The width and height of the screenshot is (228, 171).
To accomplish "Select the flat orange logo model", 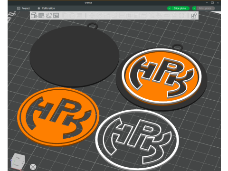I will (x=58, y=117).
